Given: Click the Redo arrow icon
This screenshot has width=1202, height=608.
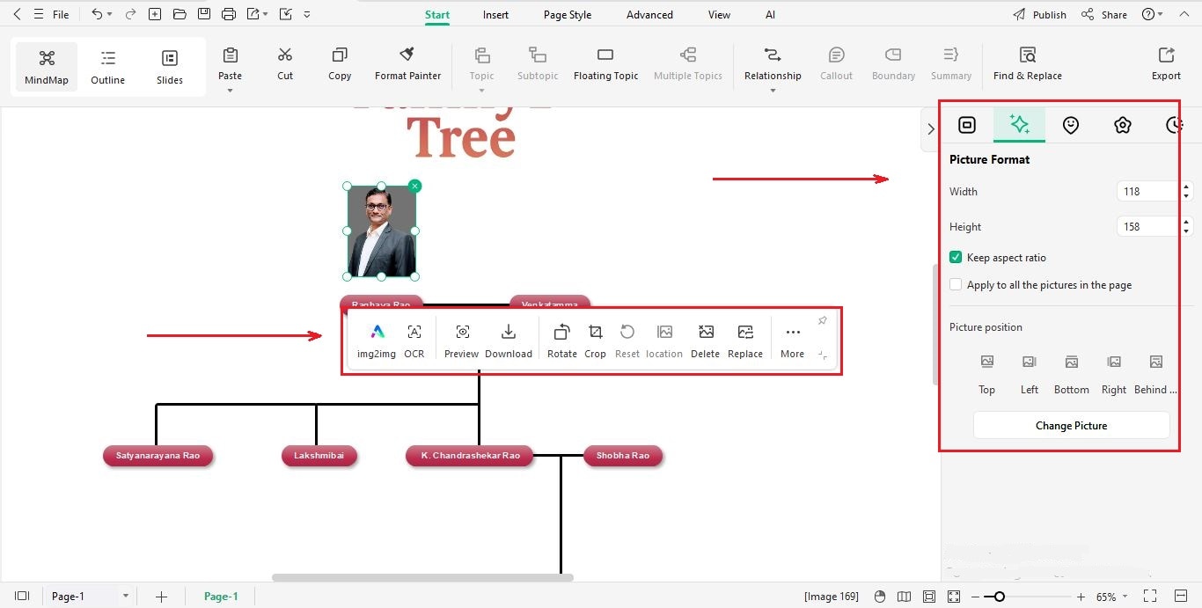Looking at the screenshot, I should coord(131,14).
